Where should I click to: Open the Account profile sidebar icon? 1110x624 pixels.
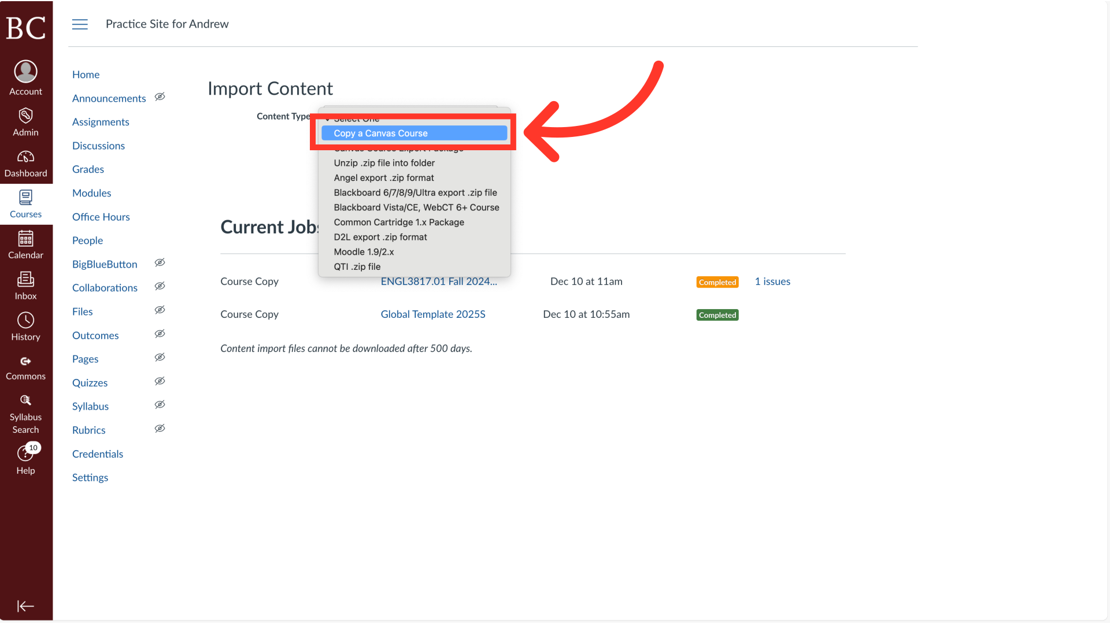click(25, 77)
